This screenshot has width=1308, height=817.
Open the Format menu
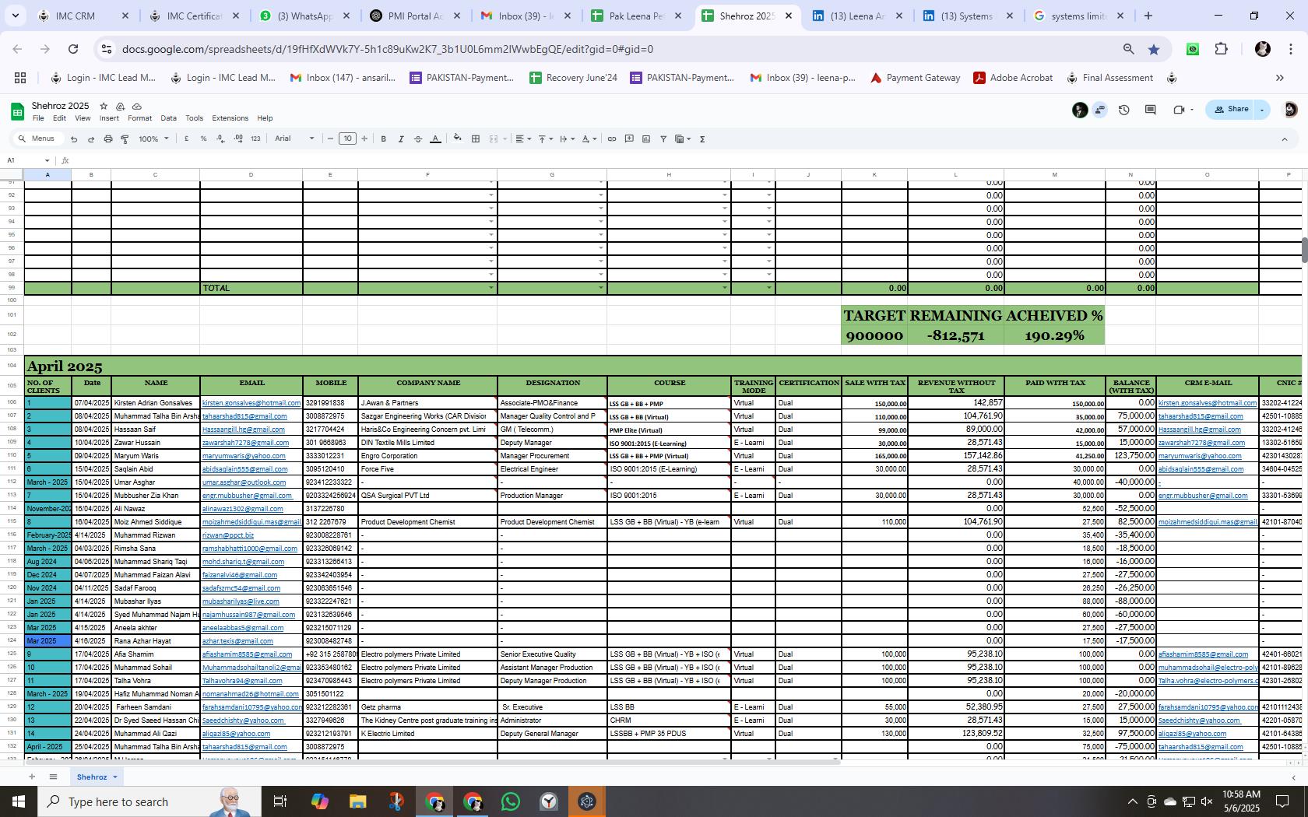tap(139, 118)
